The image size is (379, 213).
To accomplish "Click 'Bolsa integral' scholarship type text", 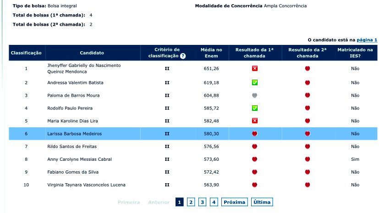I will (62, 6).
